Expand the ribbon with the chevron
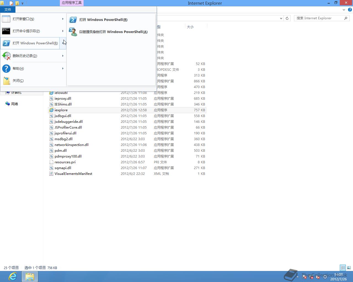Screen dimensions: 353x282 344,10
